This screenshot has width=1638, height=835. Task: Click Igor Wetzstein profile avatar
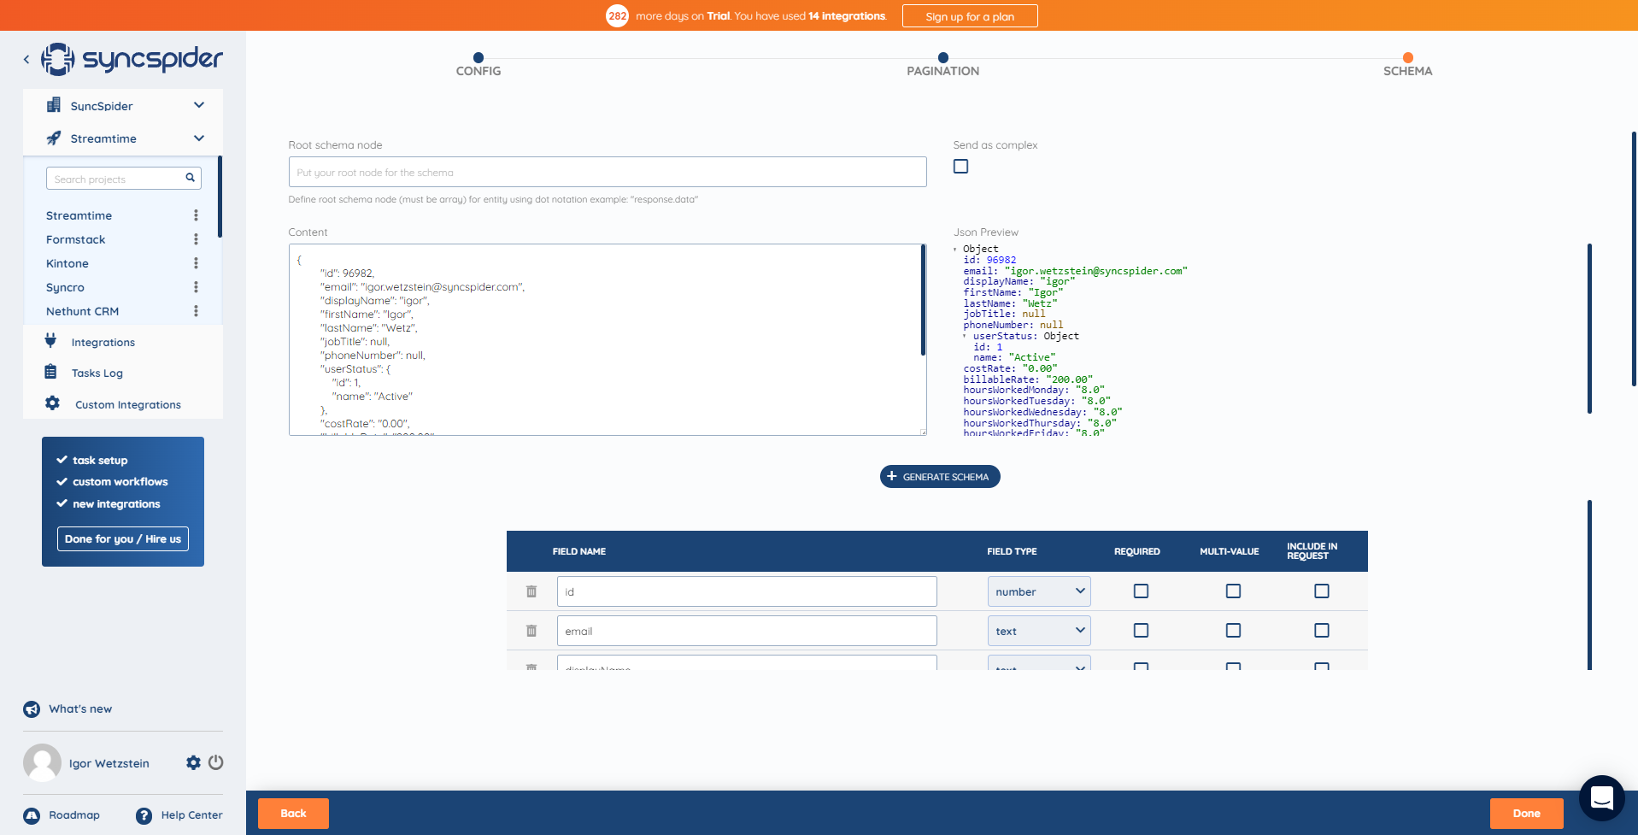pyautogui.click(x=42, y=762)
